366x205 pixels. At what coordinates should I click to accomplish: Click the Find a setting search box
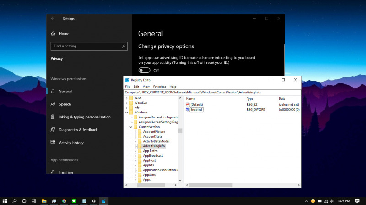click(x=89, y=46)
